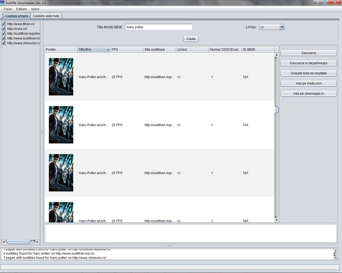This screenshot has width=342, height=273.
Task: Click the site list scroll left arrow
Action: 3,242
